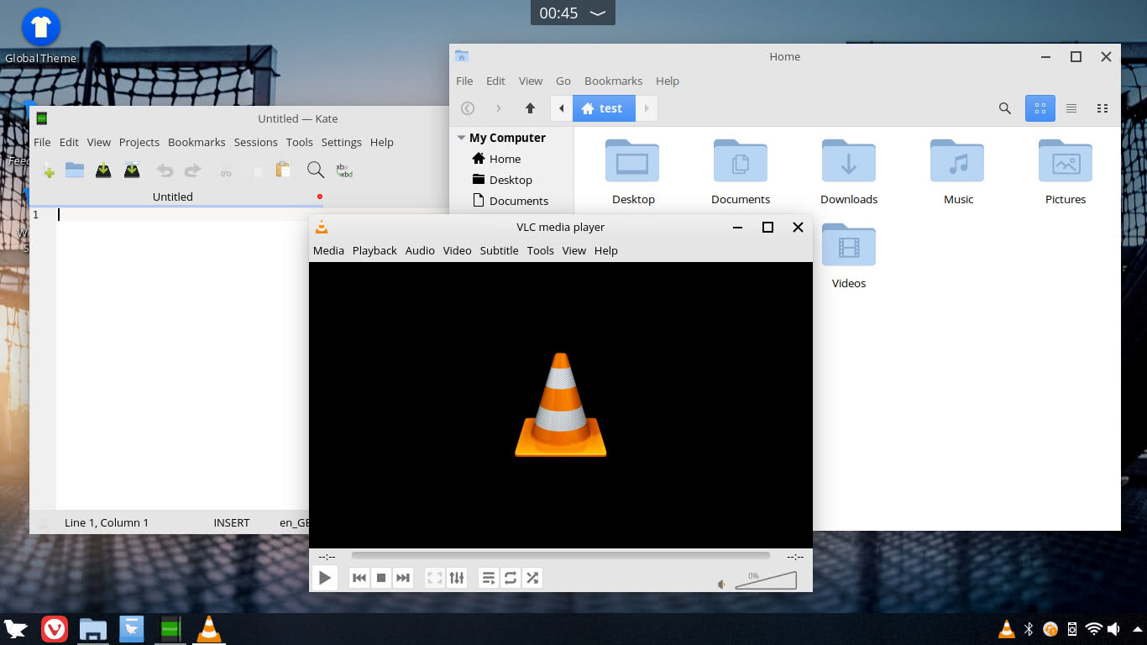Image resolution: width=1147 pixels, height=645 pixels.
Task: Mute audio via VLC speaker icon
Action: tap(722, 584)
